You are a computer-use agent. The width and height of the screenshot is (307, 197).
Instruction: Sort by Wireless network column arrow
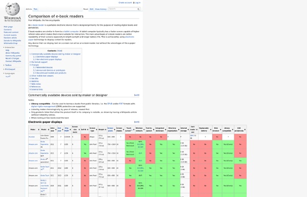pos(144,130)
